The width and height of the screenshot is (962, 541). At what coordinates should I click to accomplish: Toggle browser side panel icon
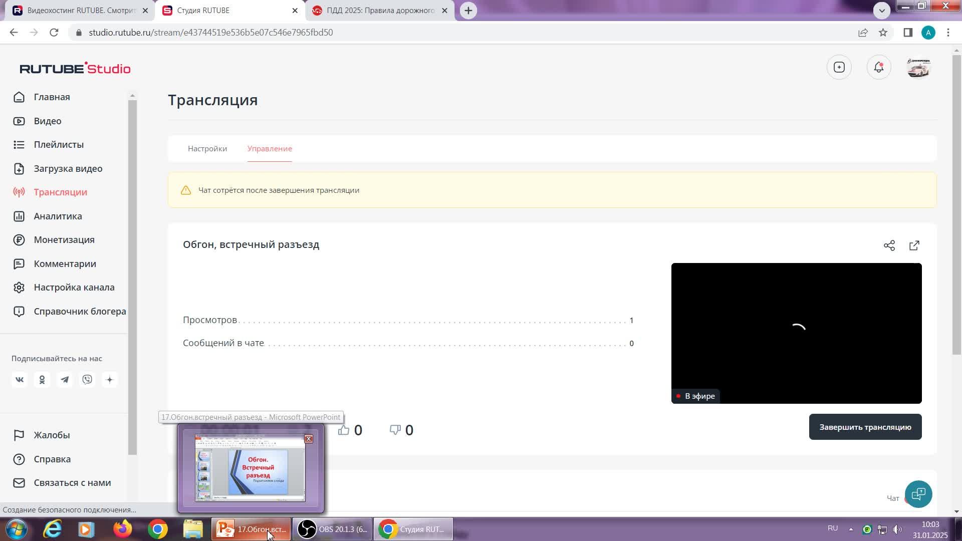click(x=908, y=33)
